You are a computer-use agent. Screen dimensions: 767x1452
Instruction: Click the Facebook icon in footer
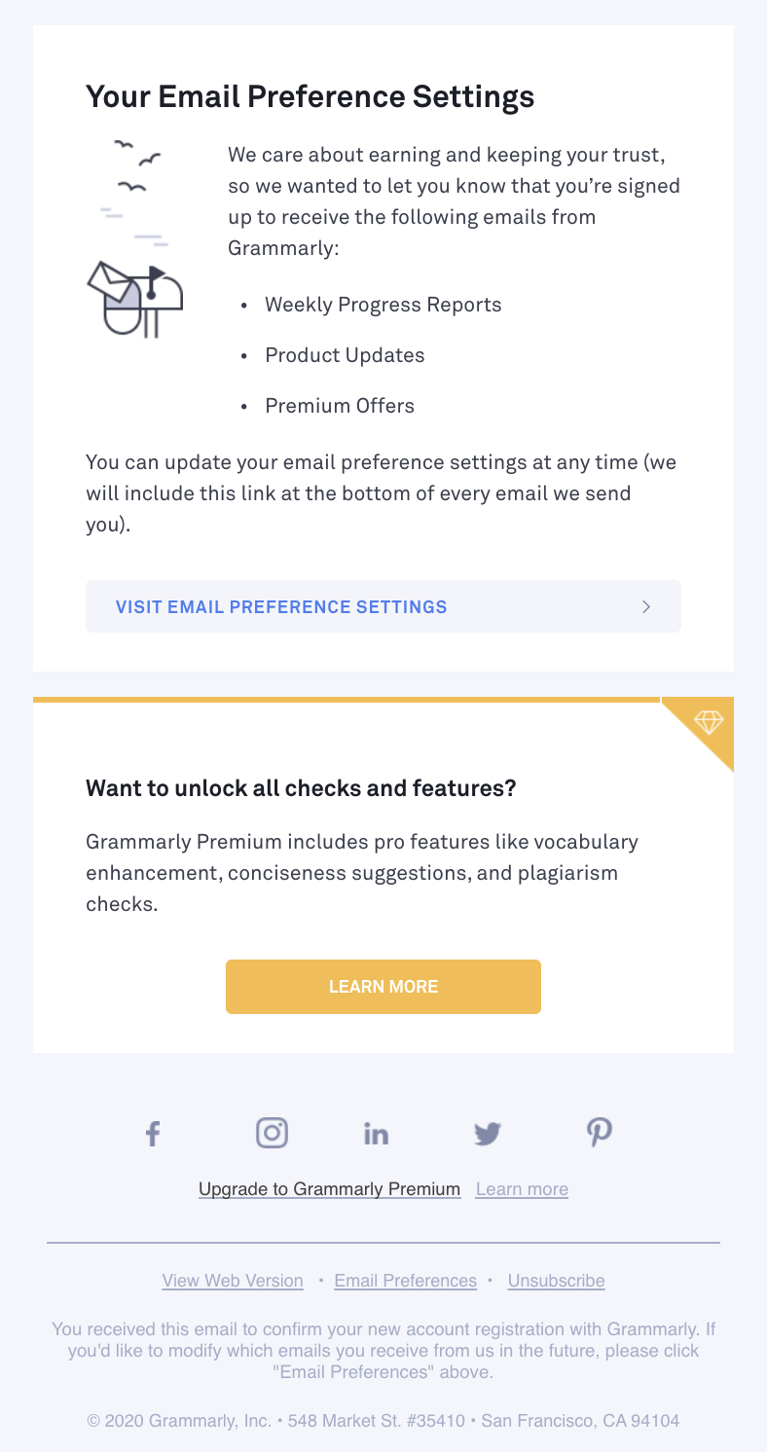pos(153,1133)
